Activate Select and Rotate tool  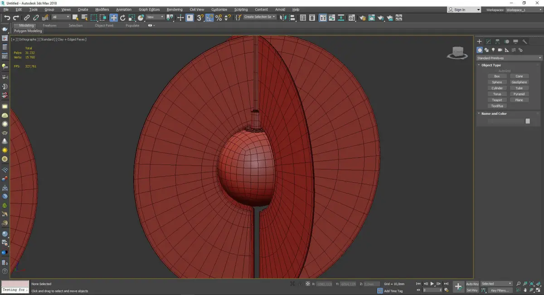(x=122, y=18)
